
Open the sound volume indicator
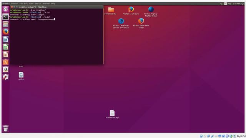tap(229, 3)
